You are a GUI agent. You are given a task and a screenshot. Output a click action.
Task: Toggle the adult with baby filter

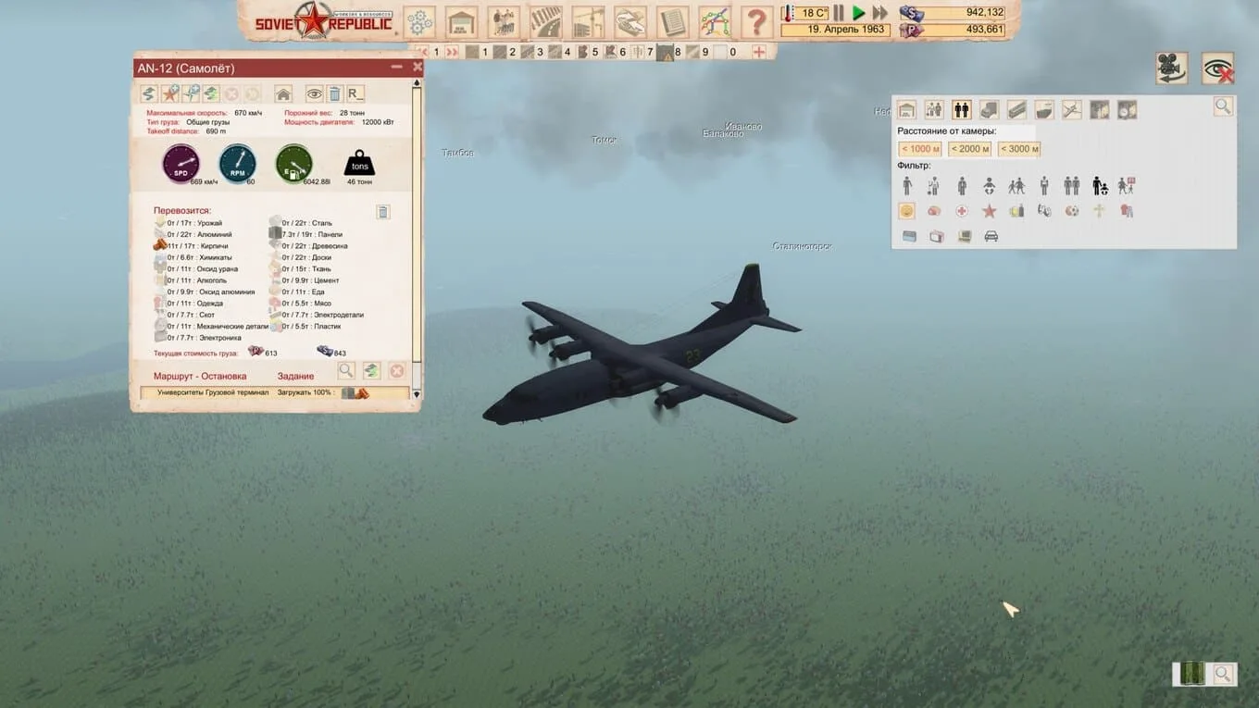click(1100, 186)
